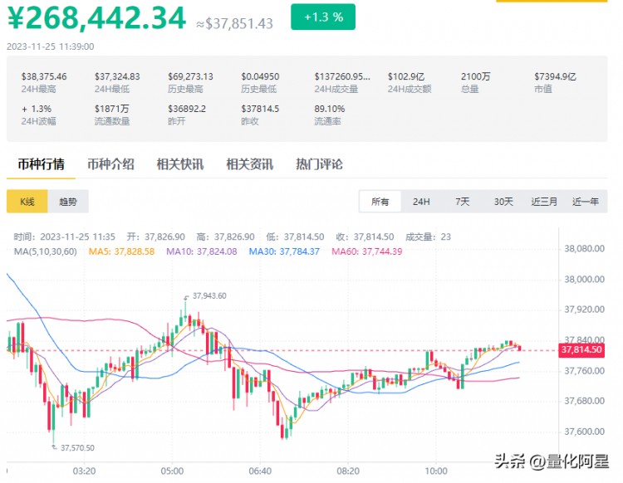Click the ¥268,442.34 price

coord(96,17)
